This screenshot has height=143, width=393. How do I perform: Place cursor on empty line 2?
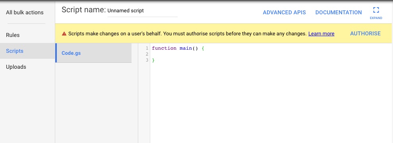271,54
